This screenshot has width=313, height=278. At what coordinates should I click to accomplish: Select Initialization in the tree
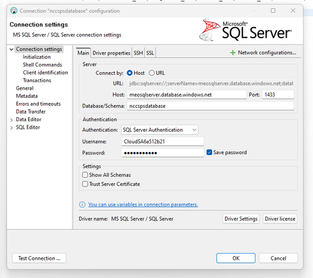37,57
